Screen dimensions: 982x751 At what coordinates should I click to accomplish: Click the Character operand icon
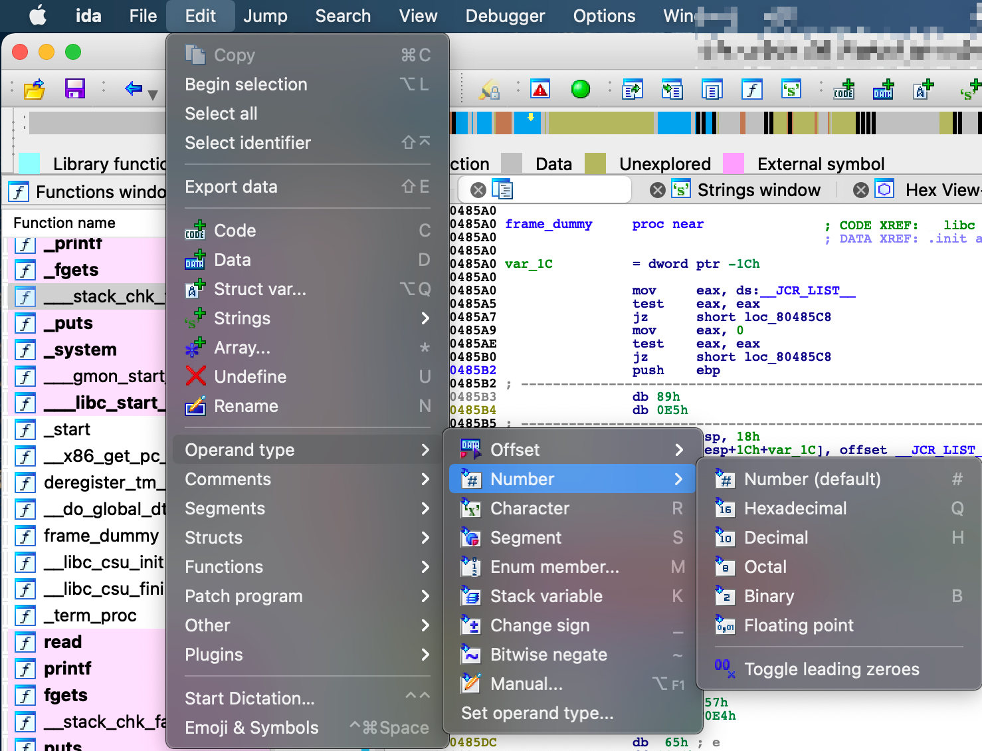coord(471,508)
